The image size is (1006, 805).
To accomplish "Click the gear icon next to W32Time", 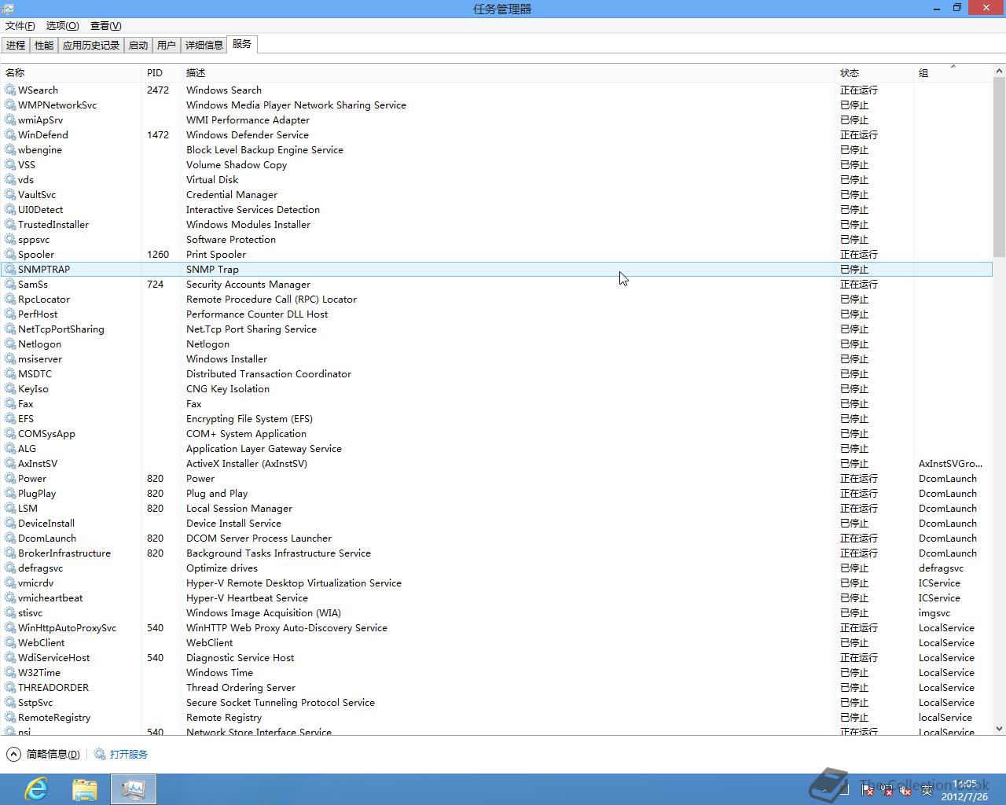I will point(10,672).
